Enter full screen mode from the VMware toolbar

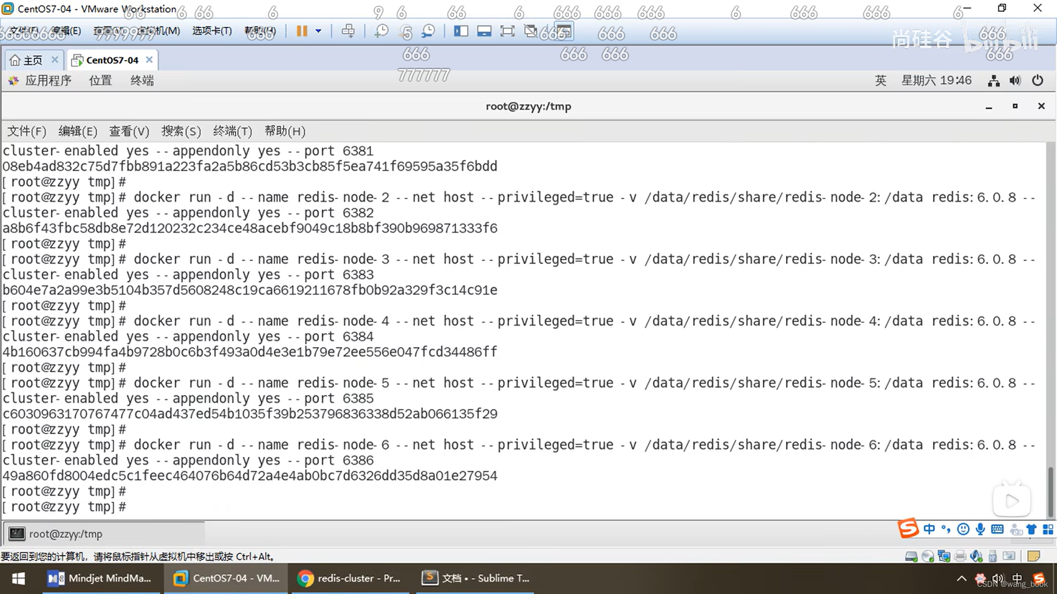click(507, 31)
